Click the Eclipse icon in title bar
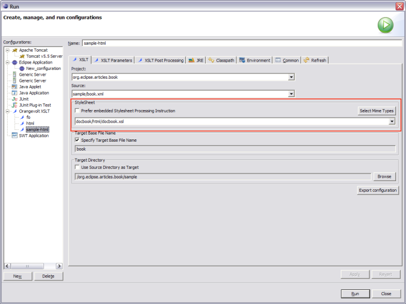 (x=5, y=6)
